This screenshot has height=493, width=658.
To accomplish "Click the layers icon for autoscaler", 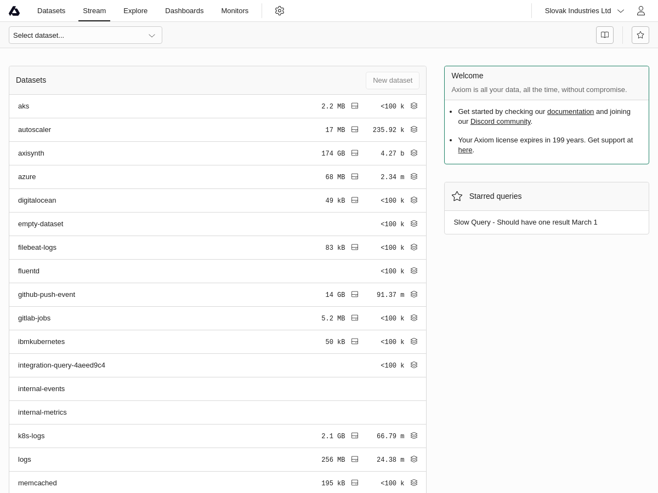I will (414, 130).
